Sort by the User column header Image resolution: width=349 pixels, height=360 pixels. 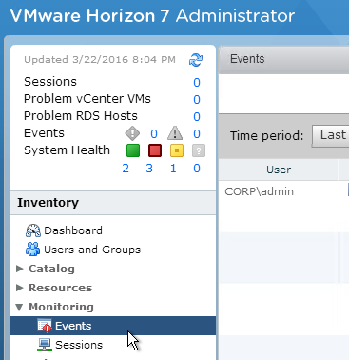[x=279, y=170]
